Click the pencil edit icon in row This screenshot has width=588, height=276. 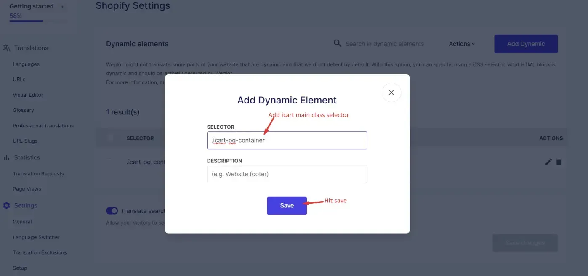[x=548, y=162]
